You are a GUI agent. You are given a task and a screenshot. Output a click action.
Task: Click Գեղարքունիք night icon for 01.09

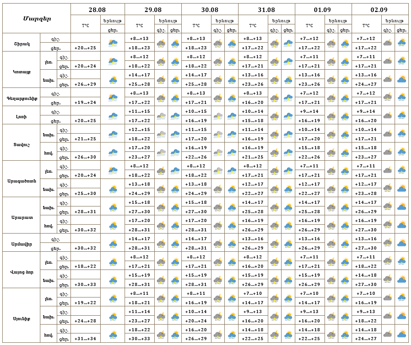point(331,97)
